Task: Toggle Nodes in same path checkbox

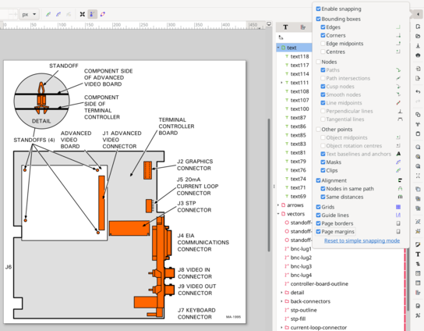Action: pos(323,188)
